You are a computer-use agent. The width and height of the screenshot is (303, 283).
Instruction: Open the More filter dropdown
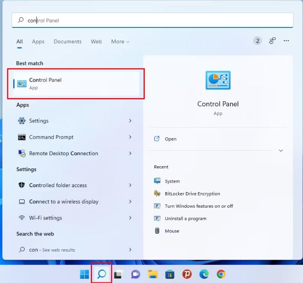click(120, 42)
